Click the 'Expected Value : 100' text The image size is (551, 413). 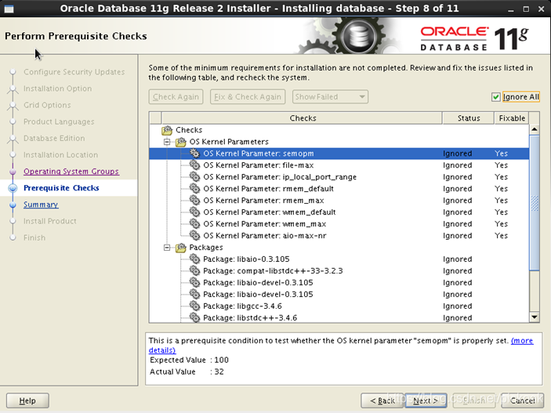point(189,360)
